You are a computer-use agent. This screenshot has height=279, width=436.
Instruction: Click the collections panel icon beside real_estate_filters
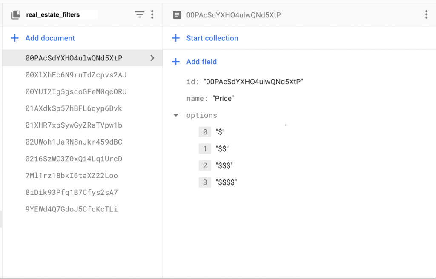click(x=17, y=14)
